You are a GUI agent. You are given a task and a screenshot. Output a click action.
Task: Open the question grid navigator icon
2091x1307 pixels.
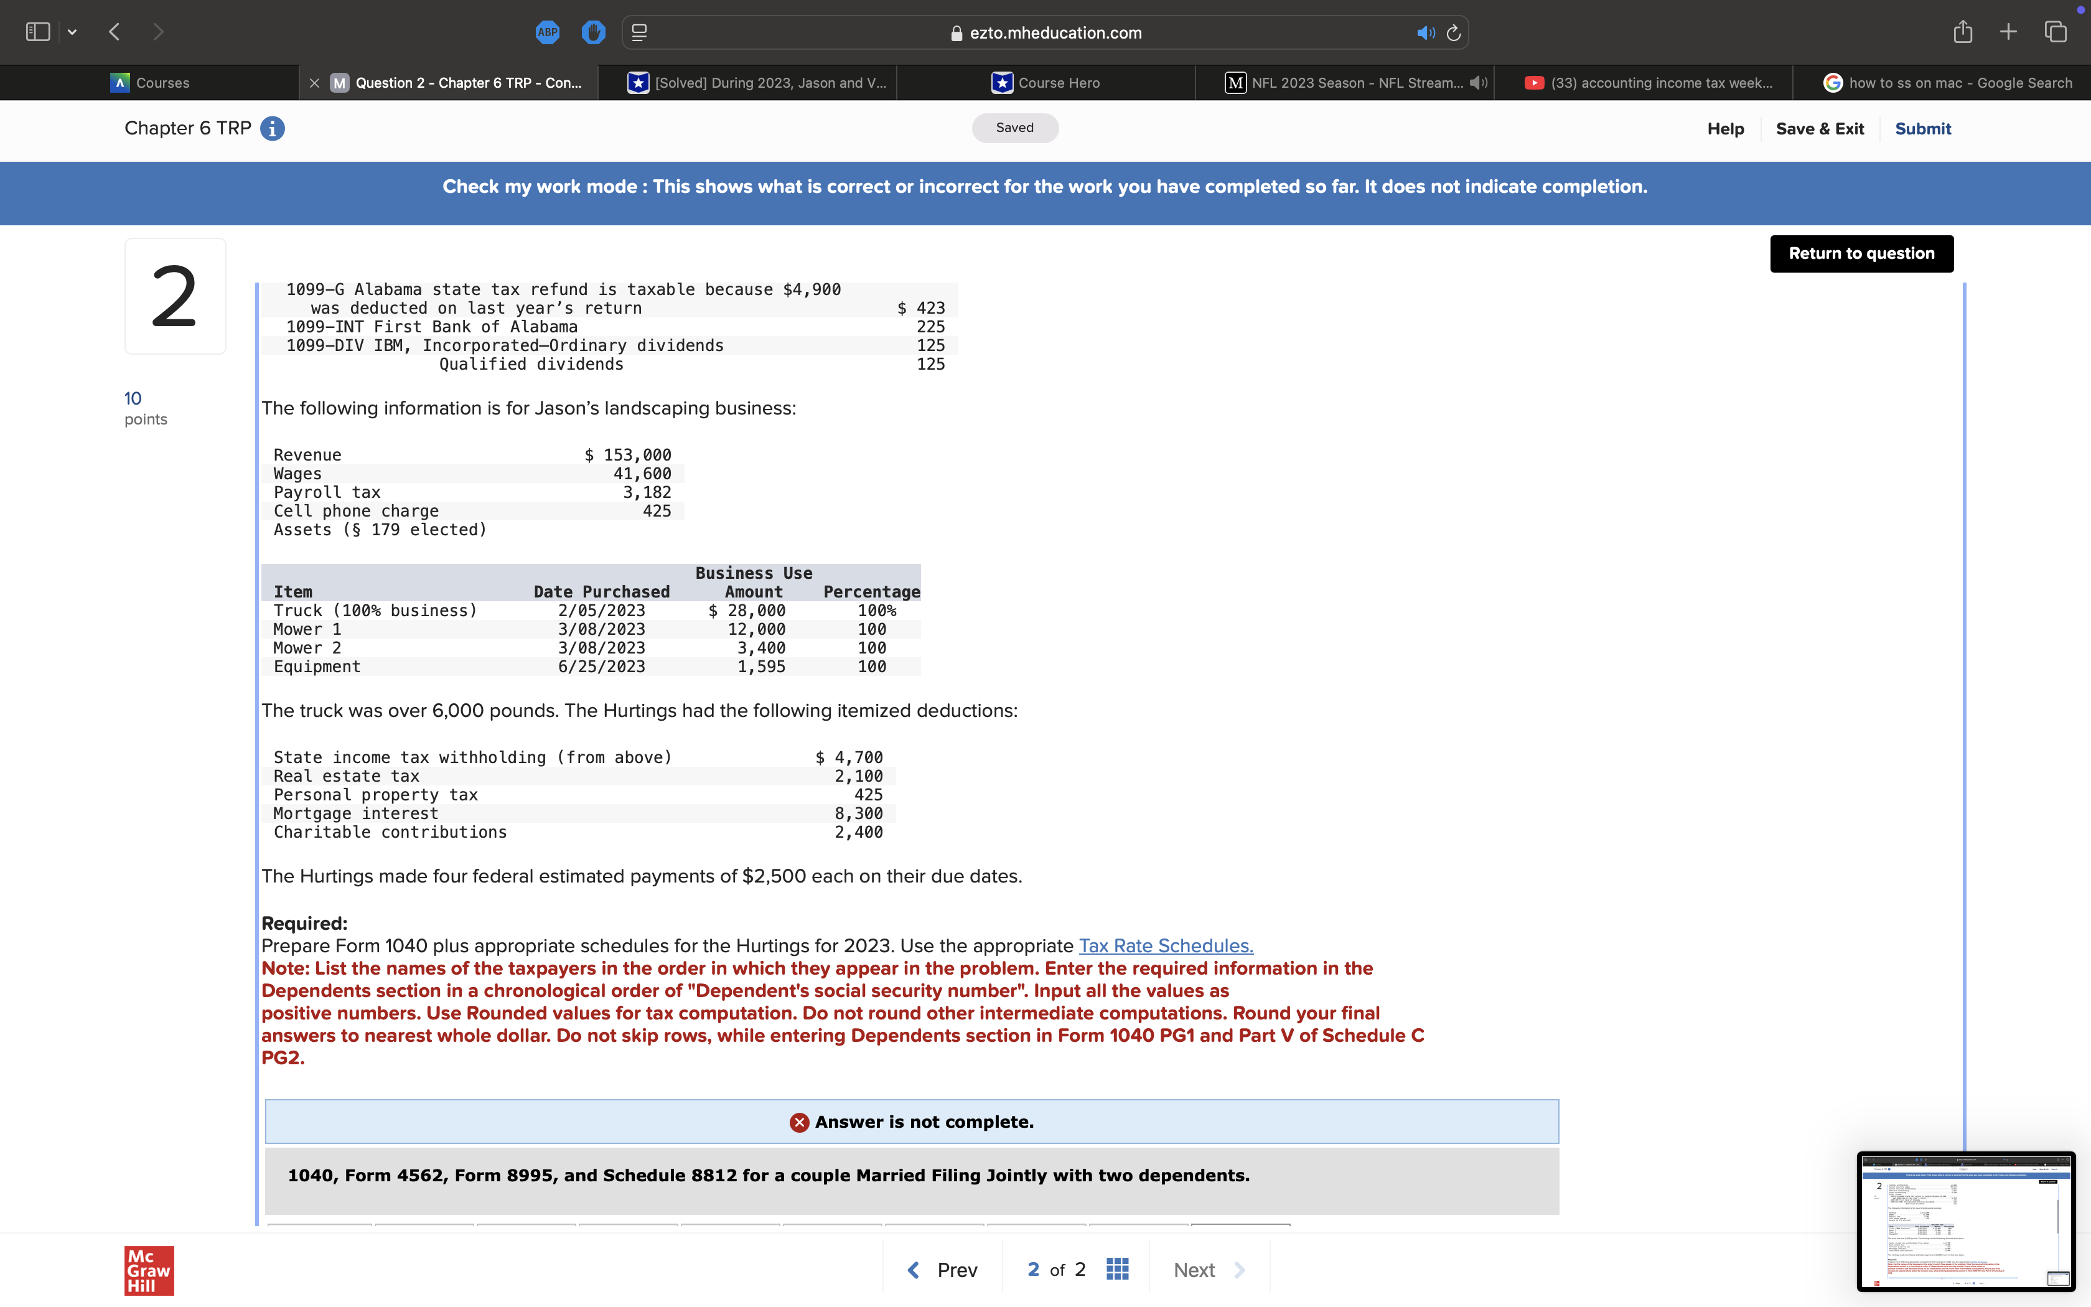[x=1117, y=1269]
